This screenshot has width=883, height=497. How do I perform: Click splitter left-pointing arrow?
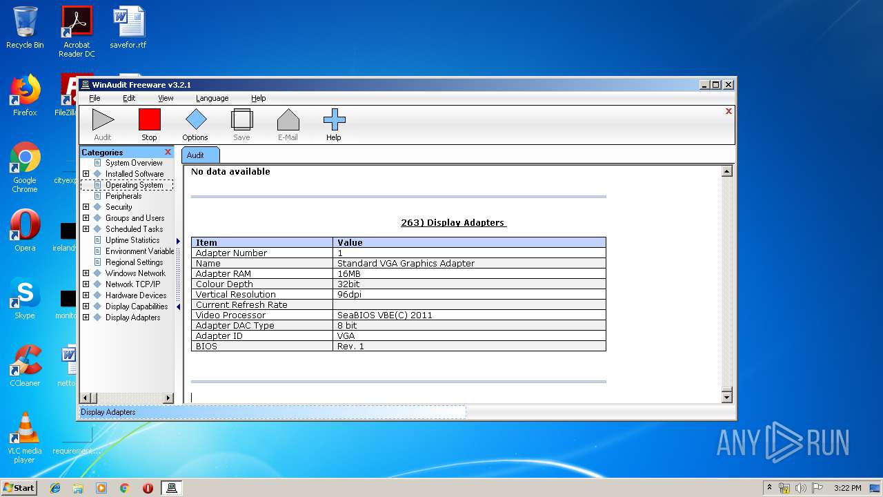[x=178, y=306]
